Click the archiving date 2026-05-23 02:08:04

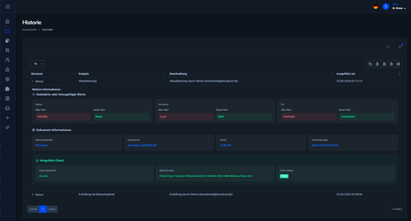(325, 145)
